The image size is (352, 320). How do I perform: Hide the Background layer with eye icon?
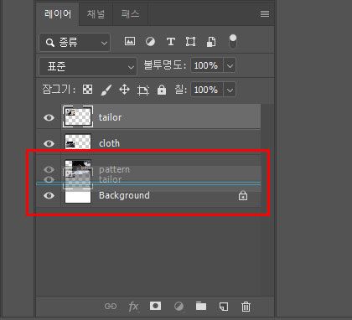49,195
